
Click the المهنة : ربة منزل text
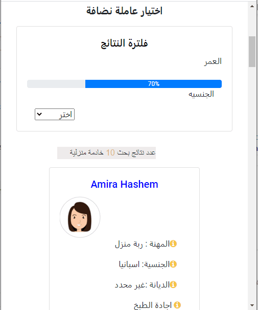[x=143, y=244]
